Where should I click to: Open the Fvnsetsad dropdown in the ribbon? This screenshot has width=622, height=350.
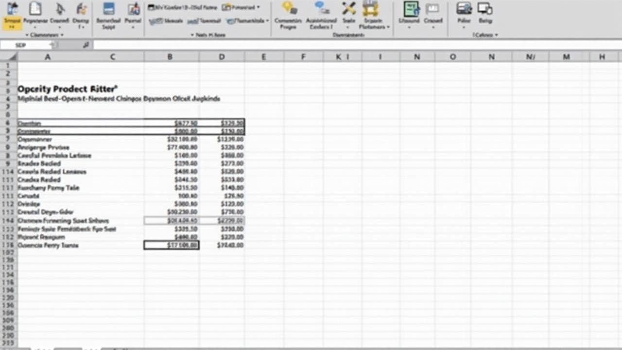tap(241, 7)
